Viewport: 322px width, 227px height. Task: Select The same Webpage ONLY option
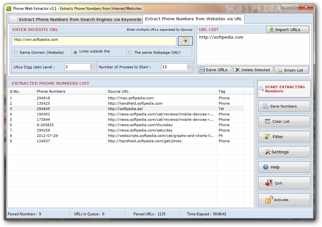pyautogui.click(x=130, y=52)
